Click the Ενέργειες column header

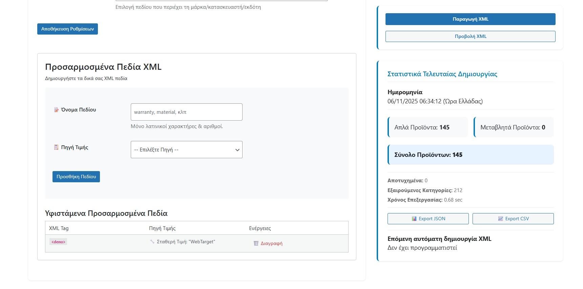pyautogui.click(x=260, y=228)
